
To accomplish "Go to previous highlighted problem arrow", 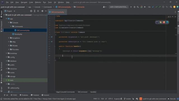I will click(173, 17).
